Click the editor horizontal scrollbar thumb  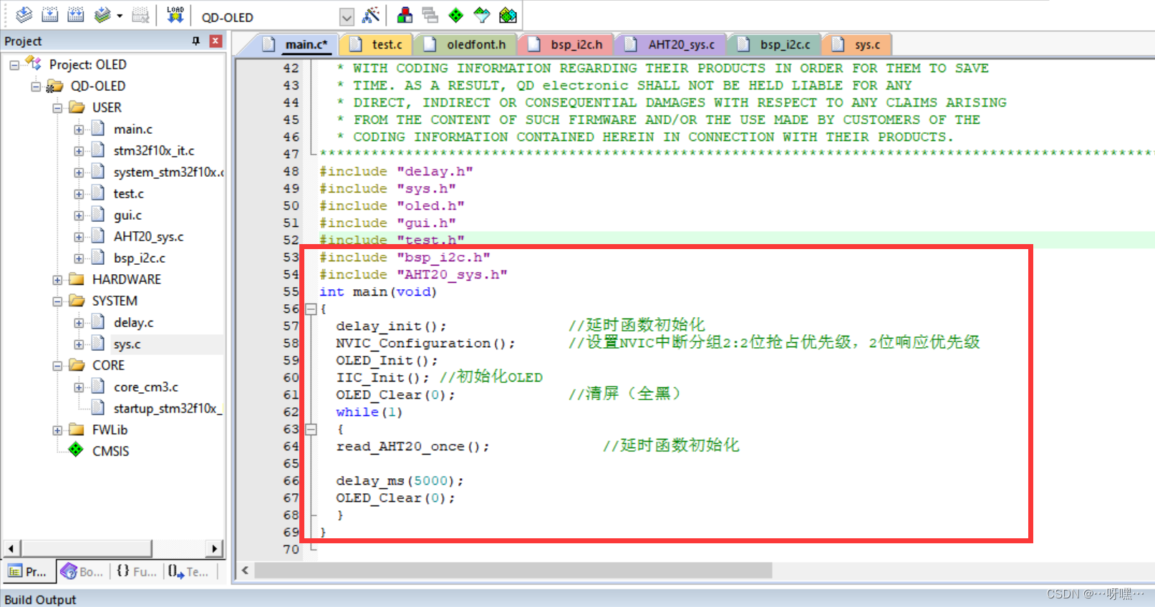[x=513, y=570]
